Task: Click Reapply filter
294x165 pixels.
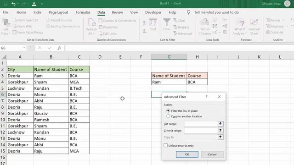Action: tap(181, 27)
